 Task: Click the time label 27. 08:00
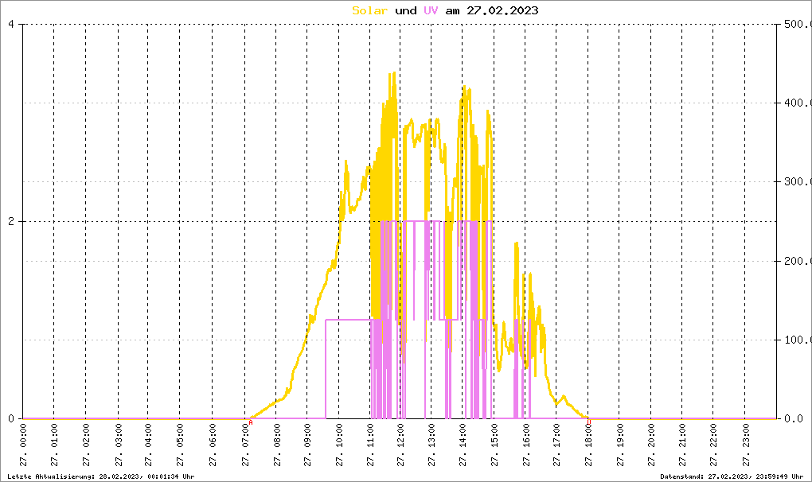tap(276, 445)
